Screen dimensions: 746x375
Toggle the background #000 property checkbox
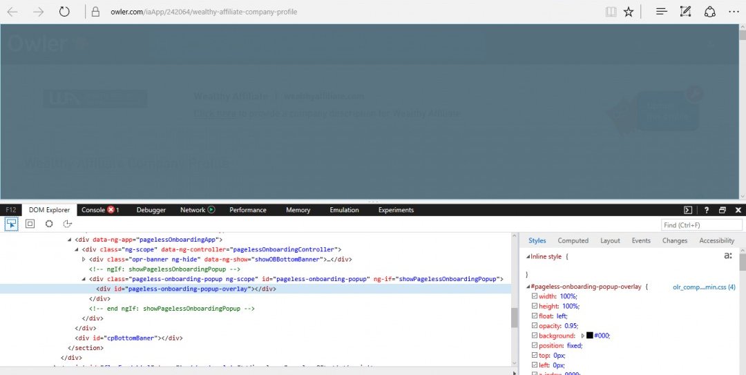(534, 336)
